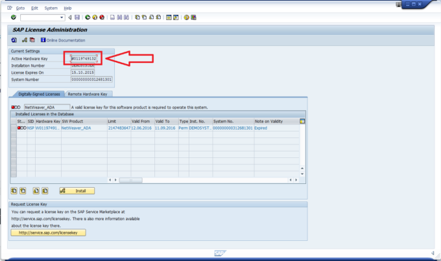Click the yellow Help icon in toolbar
Image resolution: width=441 pixels, height=261 pixels.
(186, 17)
